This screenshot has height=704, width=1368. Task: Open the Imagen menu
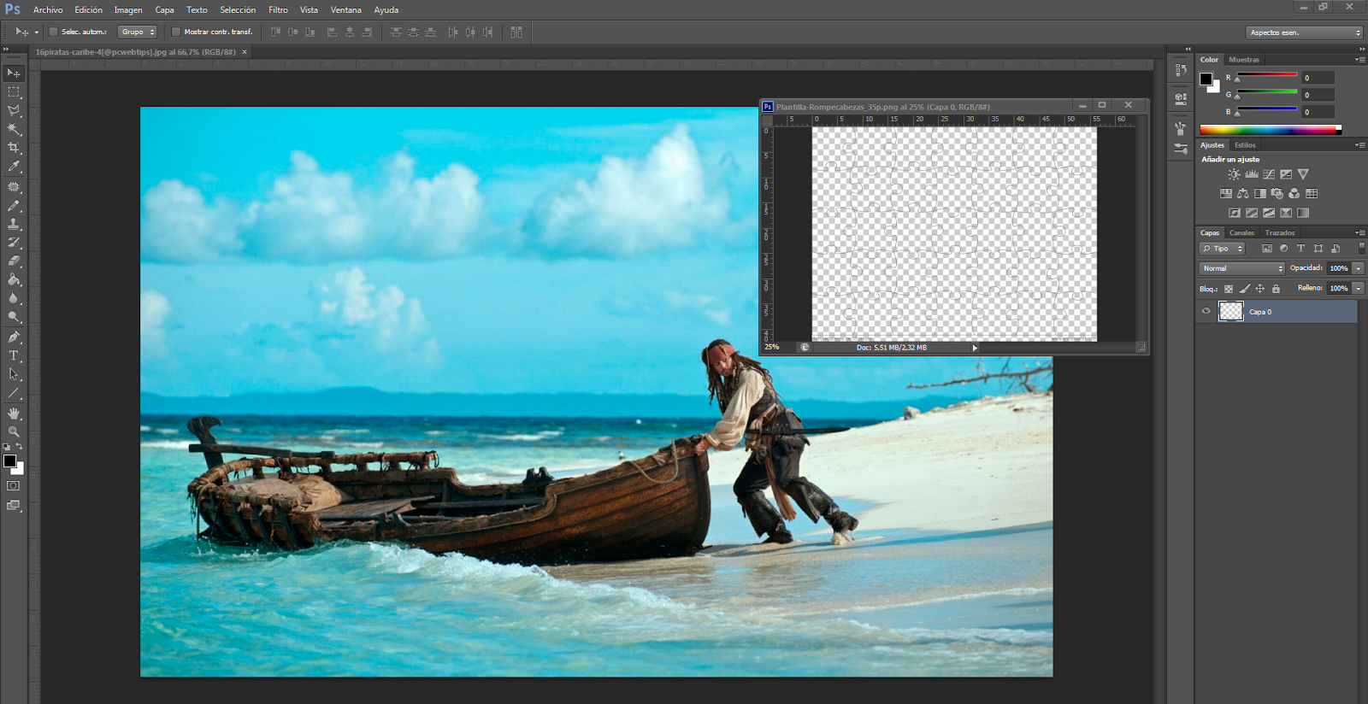128,10
